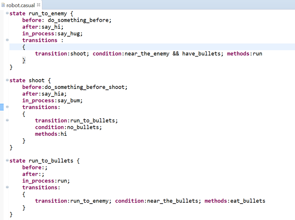The width and height of the screenshot is (295, 220).
Task: Collapse the 'state run_to_enemy' block
Action: pyautogui.click(x=7, y=13)
